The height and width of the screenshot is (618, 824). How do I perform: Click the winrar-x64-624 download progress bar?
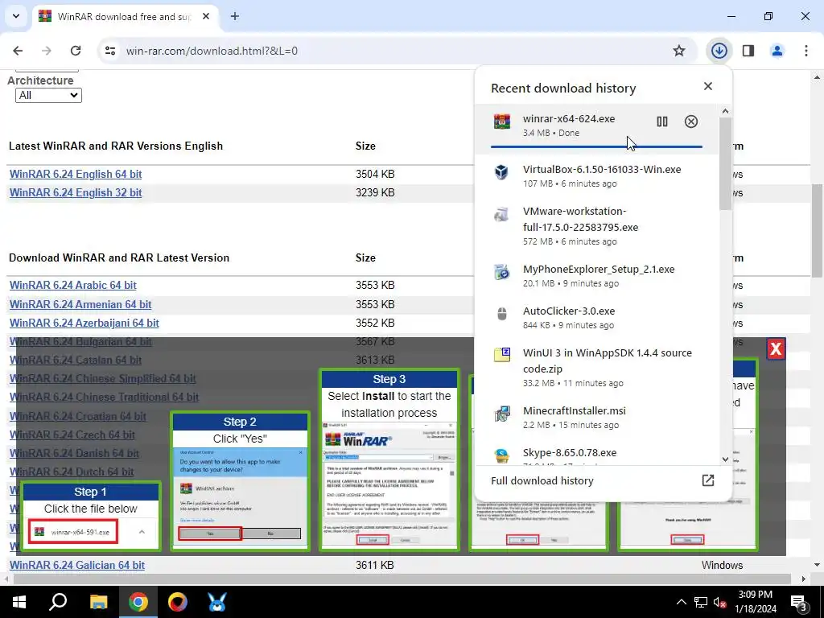tap(596, 146)
